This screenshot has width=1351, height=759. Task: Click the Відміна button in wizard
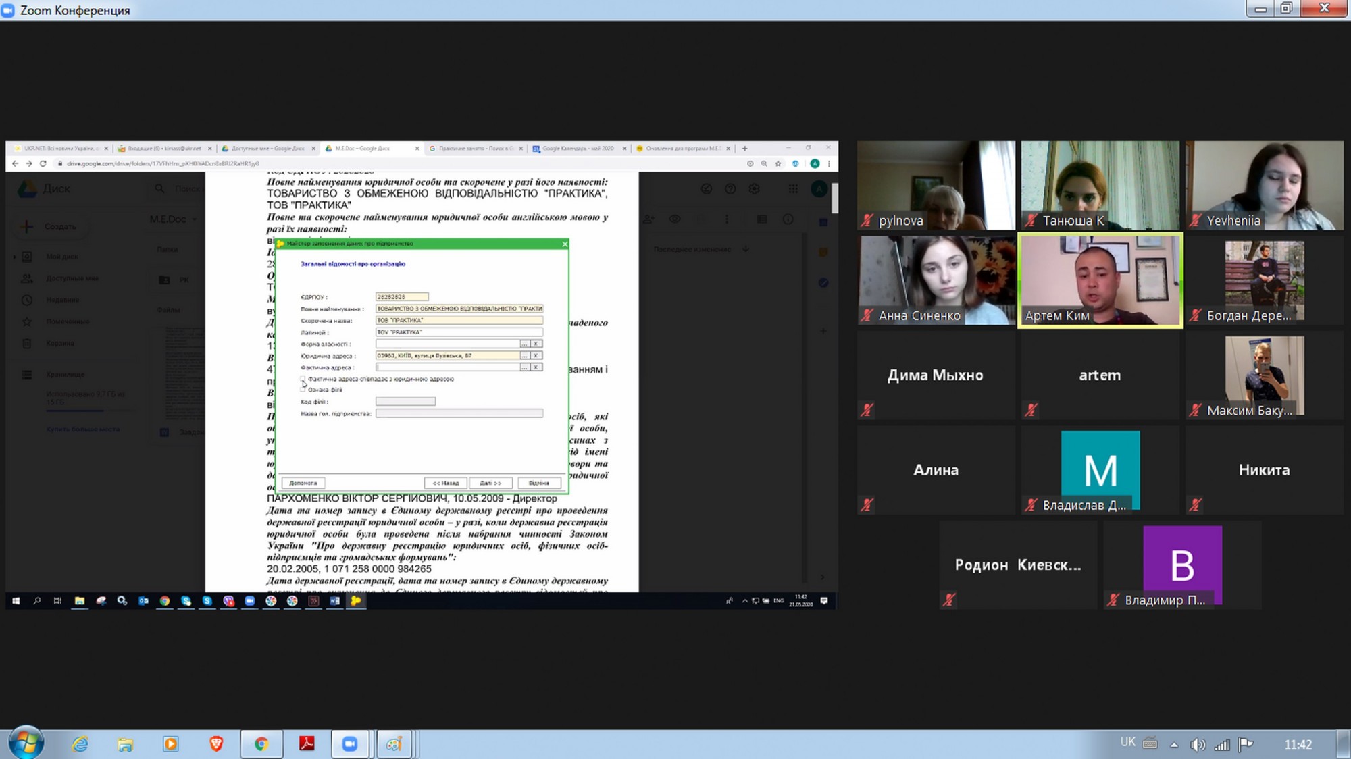(x=538, y=483)
